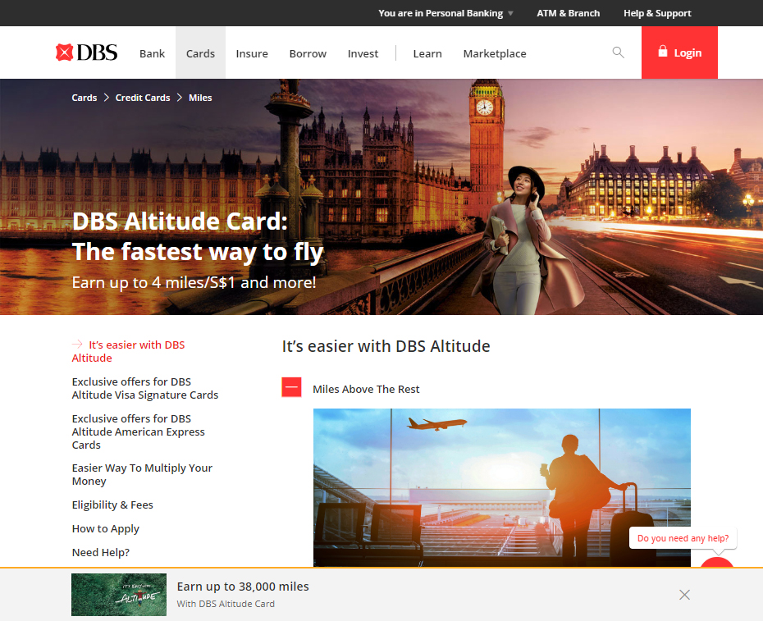Open the Bank menu item

coord(152,53)
